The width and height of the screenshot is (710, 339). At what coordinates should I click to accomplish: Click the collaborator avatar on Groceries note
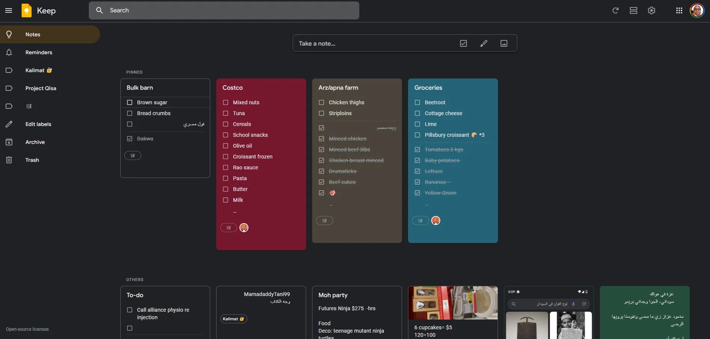436,221
